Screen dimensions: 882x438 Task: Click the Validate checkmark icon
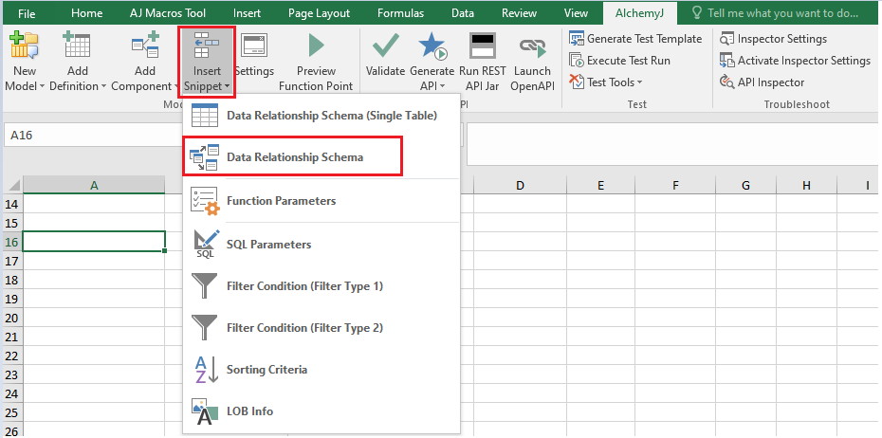click(x=385, y=46)
